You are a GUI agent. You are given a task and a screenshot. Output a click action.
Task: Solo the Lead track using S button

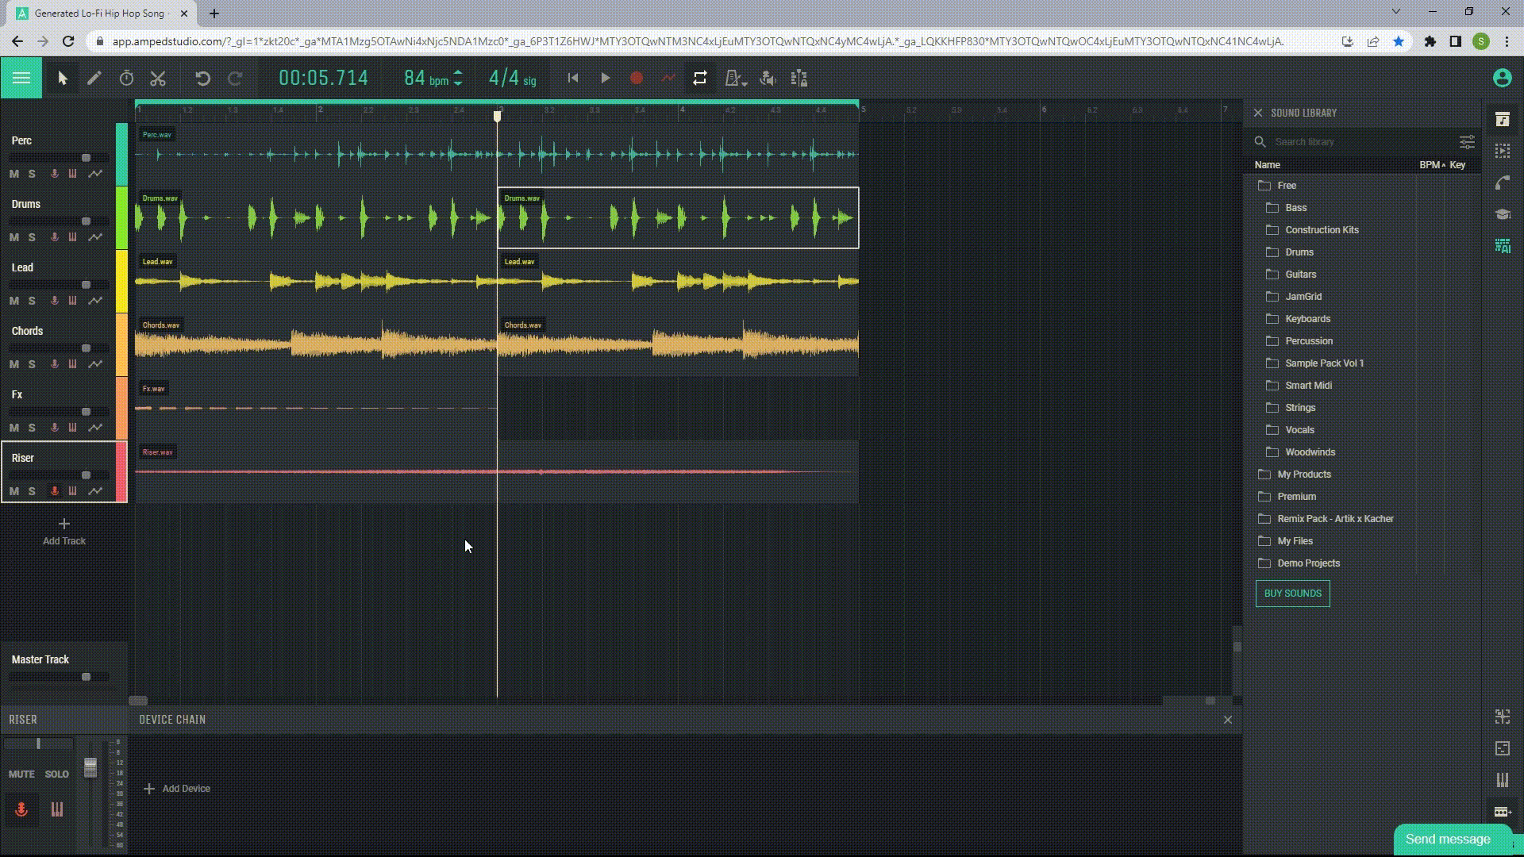[33, 300]
